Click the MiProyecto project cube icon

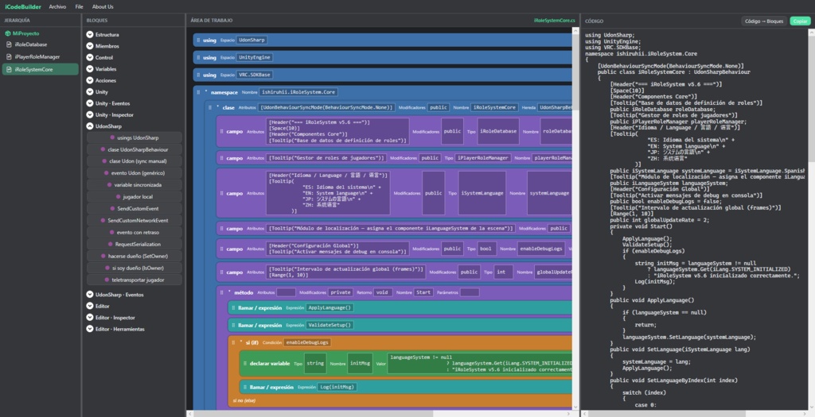[8, 33]
